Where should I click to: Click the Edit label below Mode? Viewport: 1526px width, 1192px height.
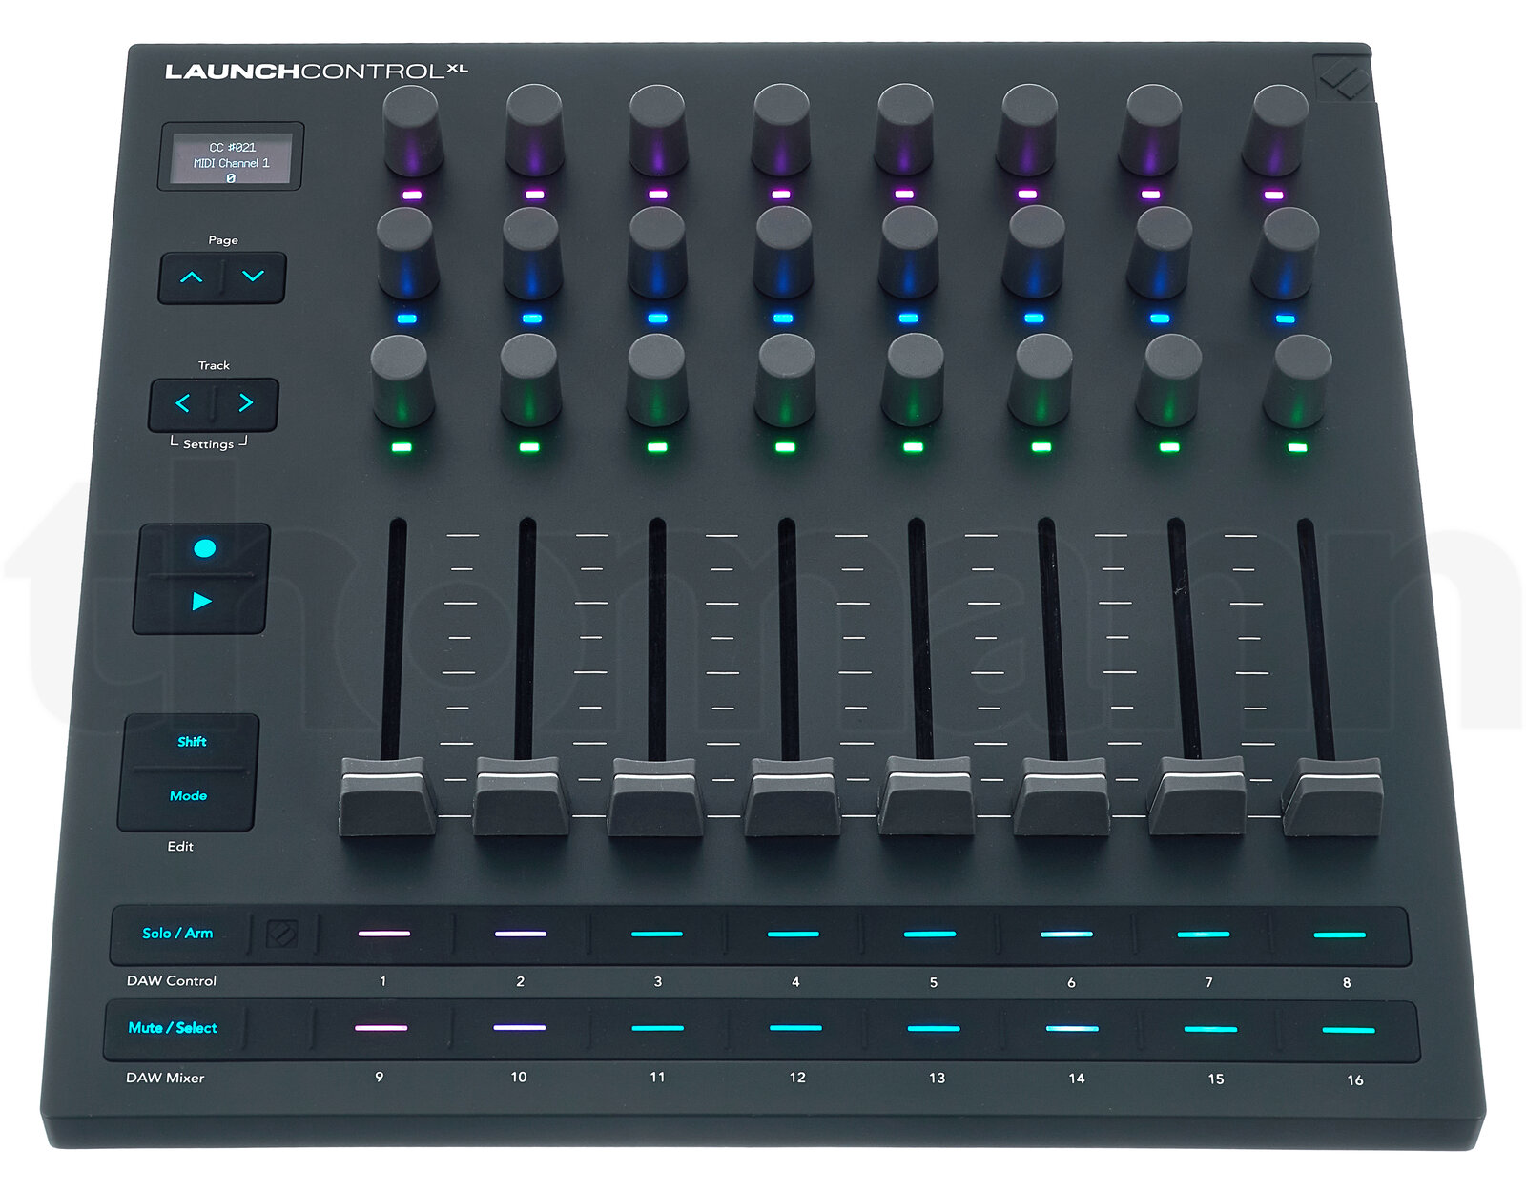(x=180, y=846)
